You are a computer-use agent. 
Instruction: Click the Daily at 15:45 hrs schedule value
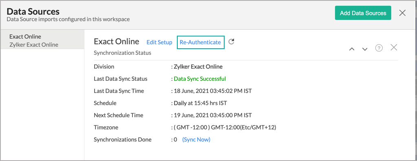pos(200,103)
